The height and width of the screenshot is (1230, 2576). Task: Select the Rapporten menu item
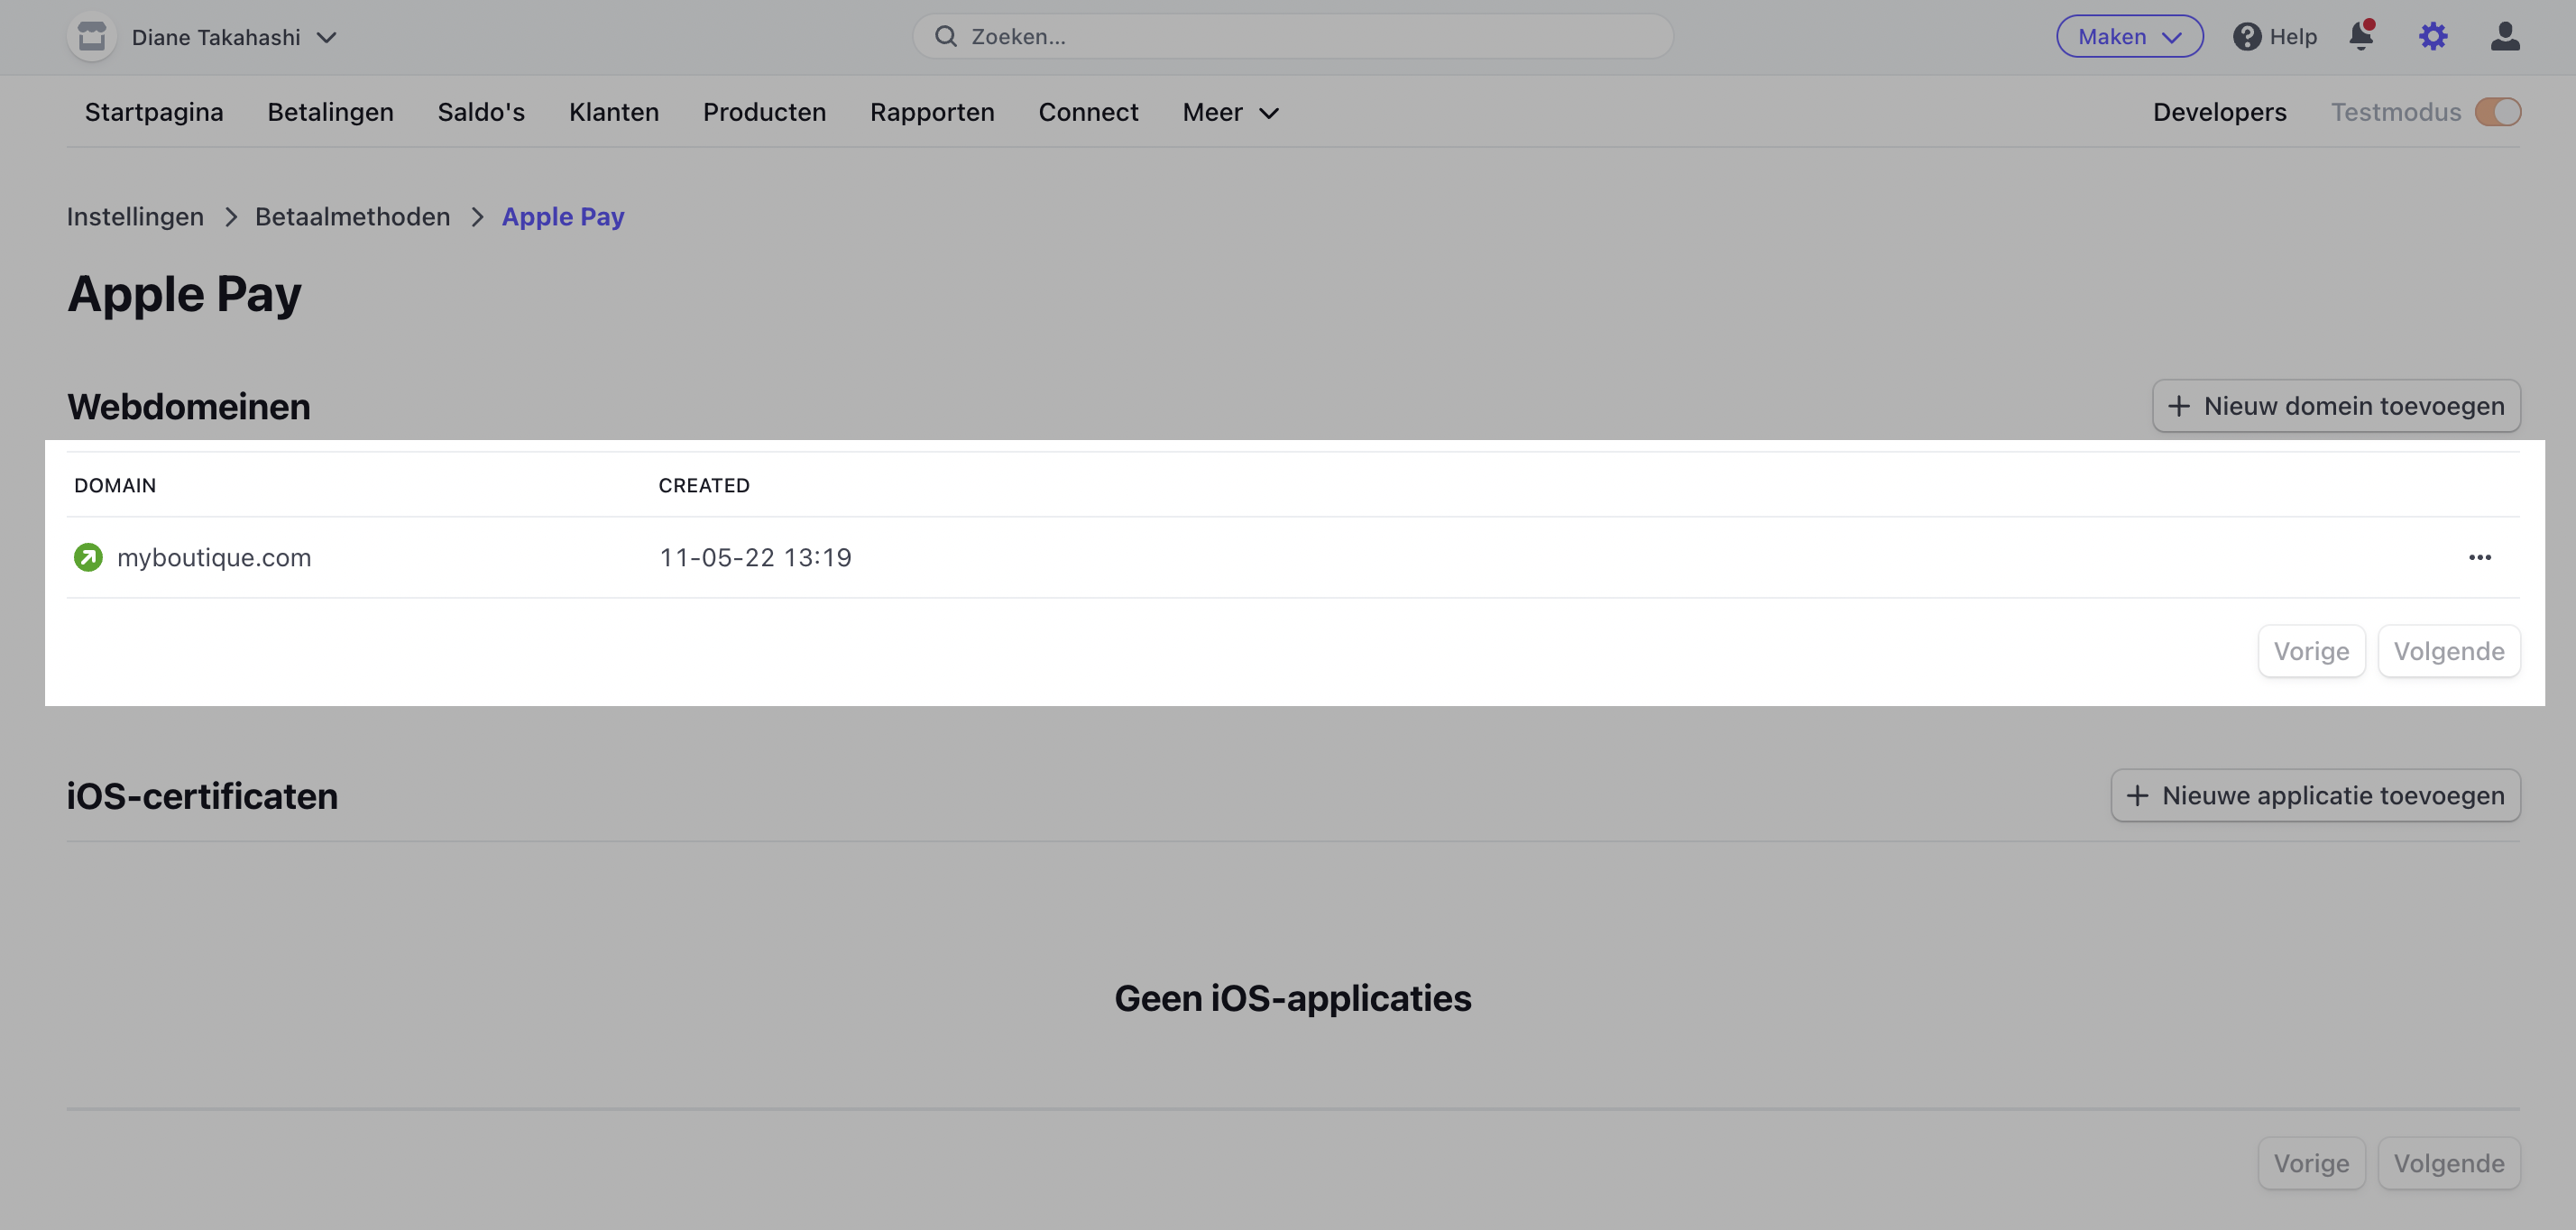click(932, 110)
